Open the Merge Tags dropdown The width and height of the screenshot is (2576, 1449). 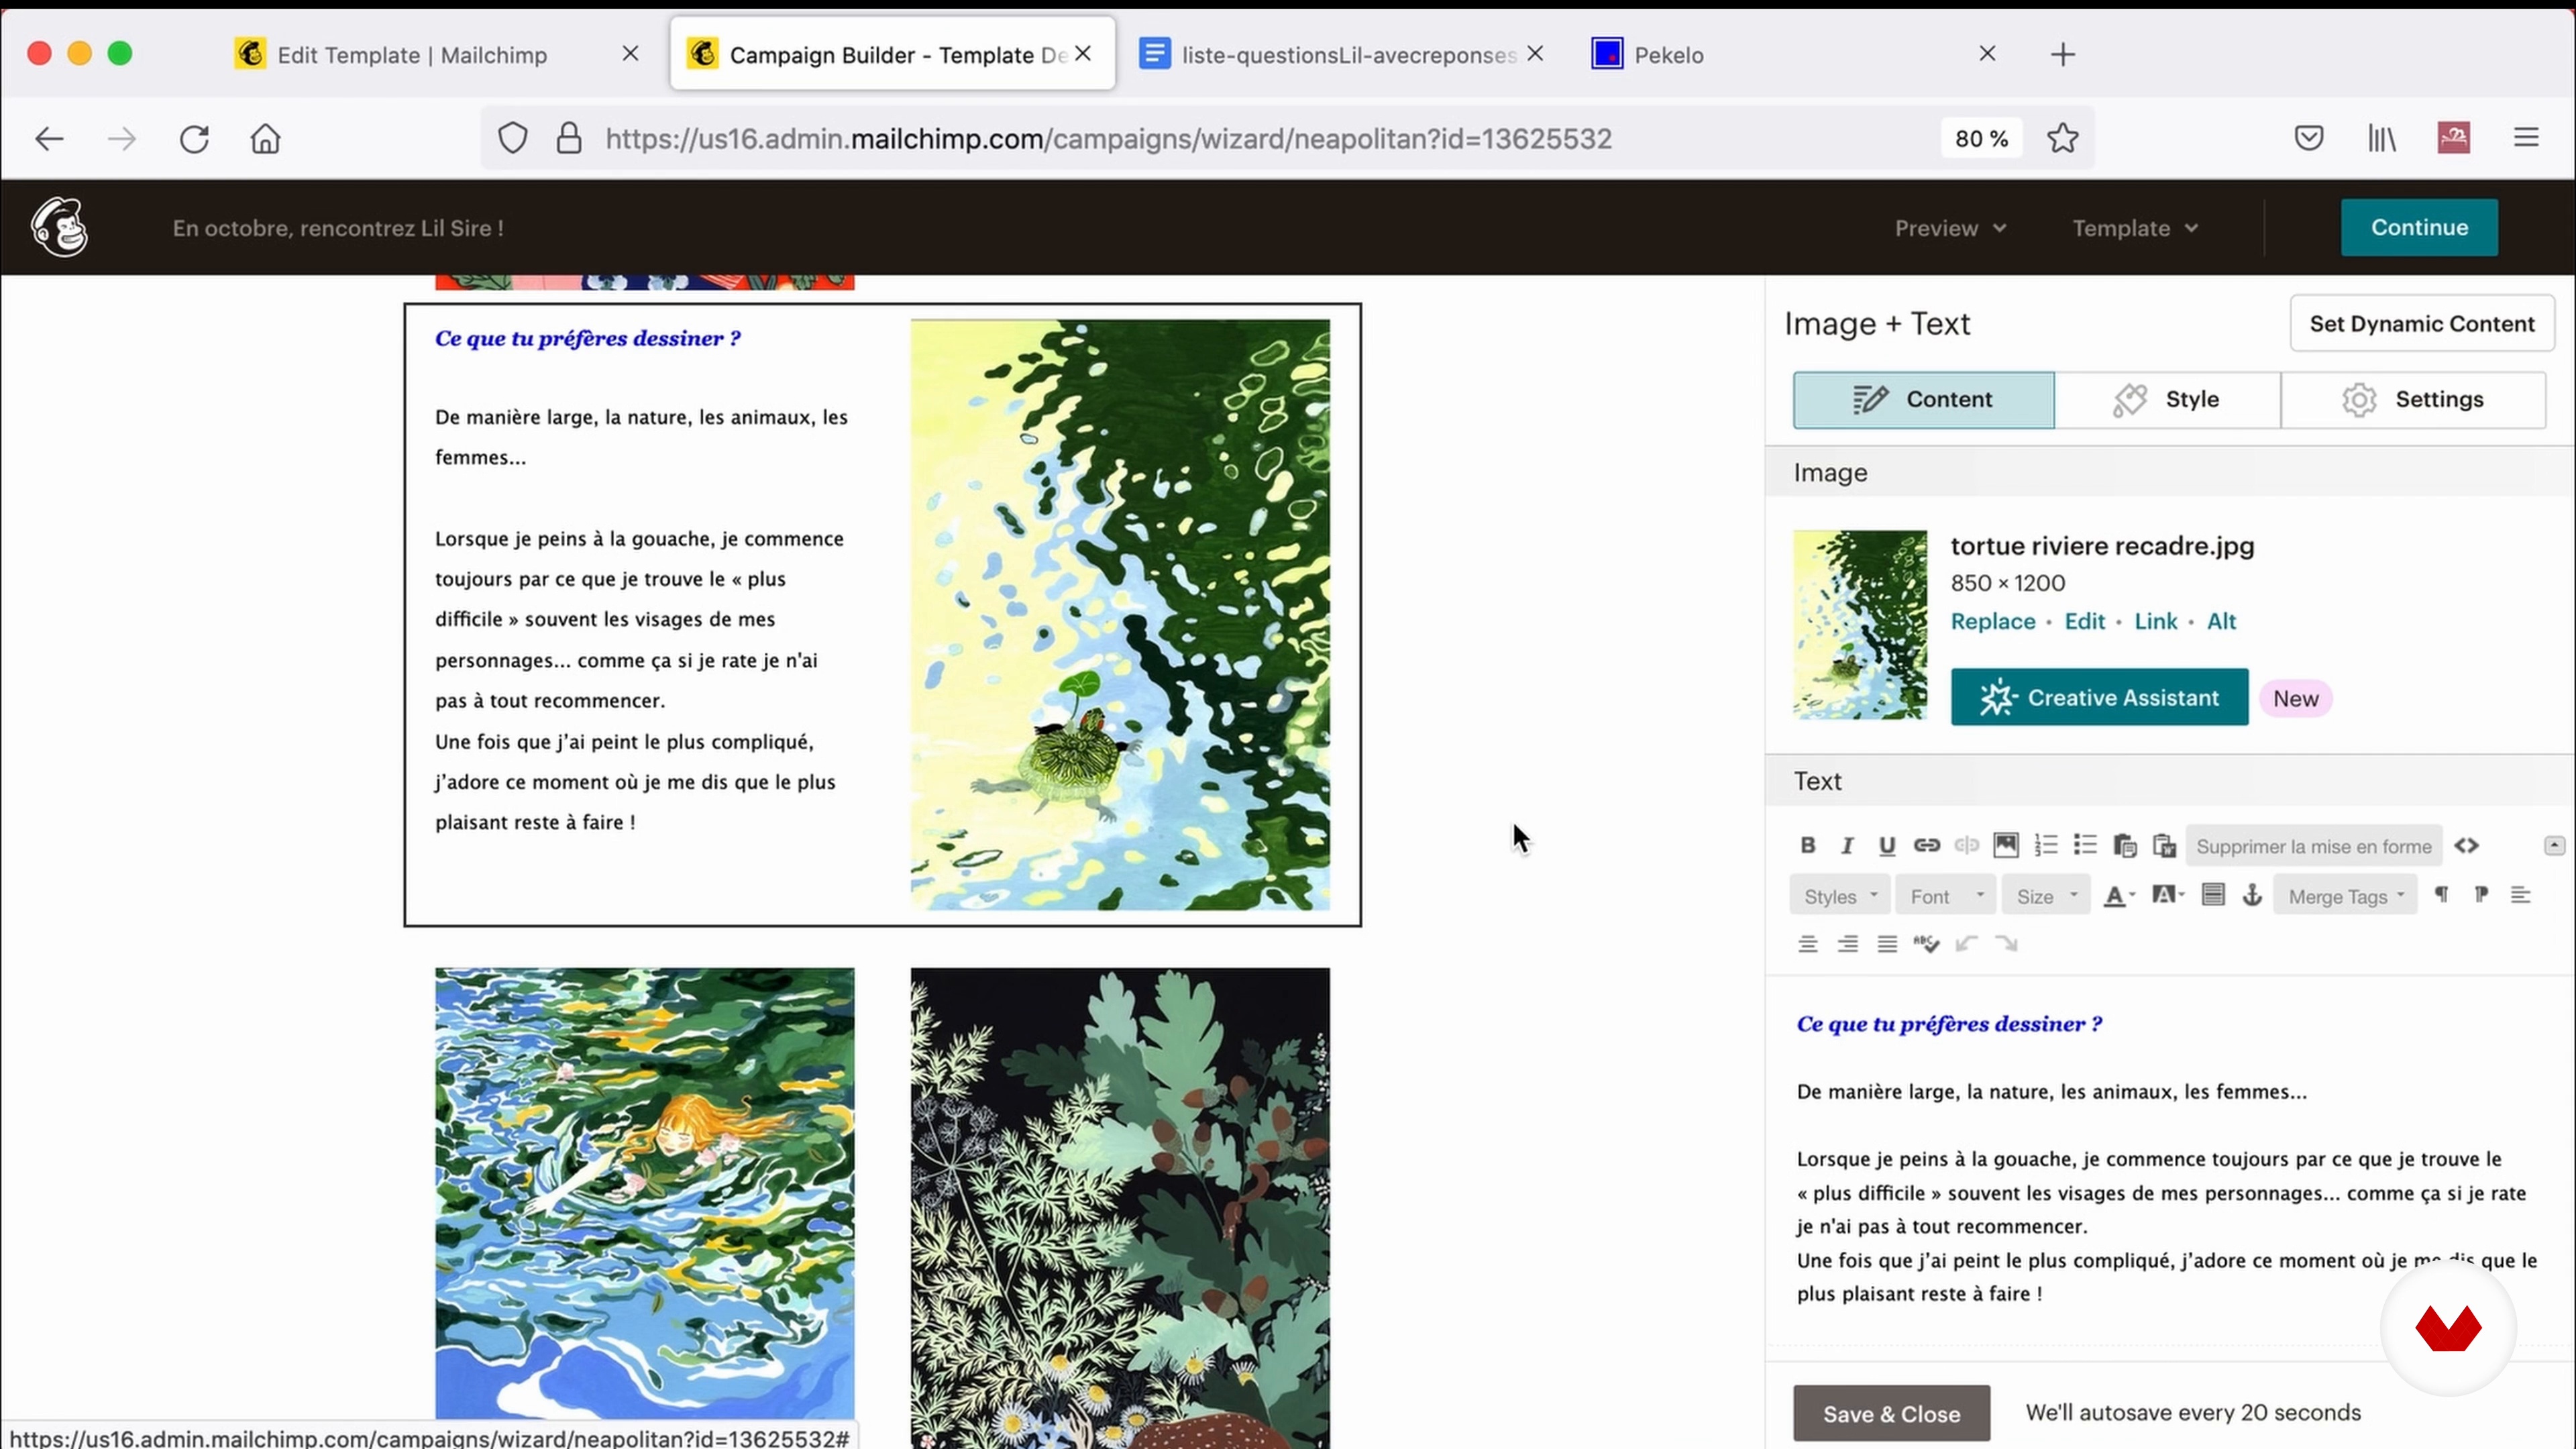pyautogui.click(x=2346, y=896)
